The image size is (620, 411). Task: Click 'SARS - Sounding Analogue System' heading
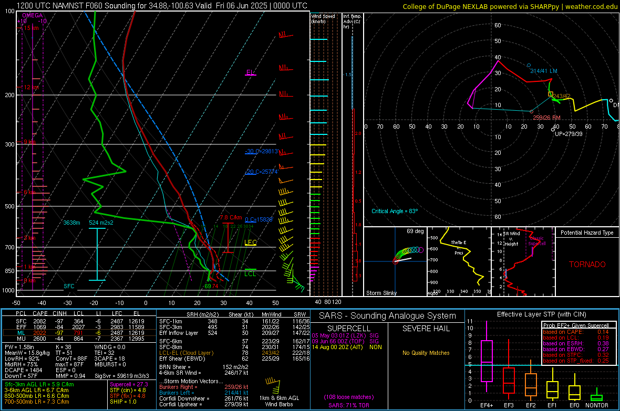coord(388,316)
